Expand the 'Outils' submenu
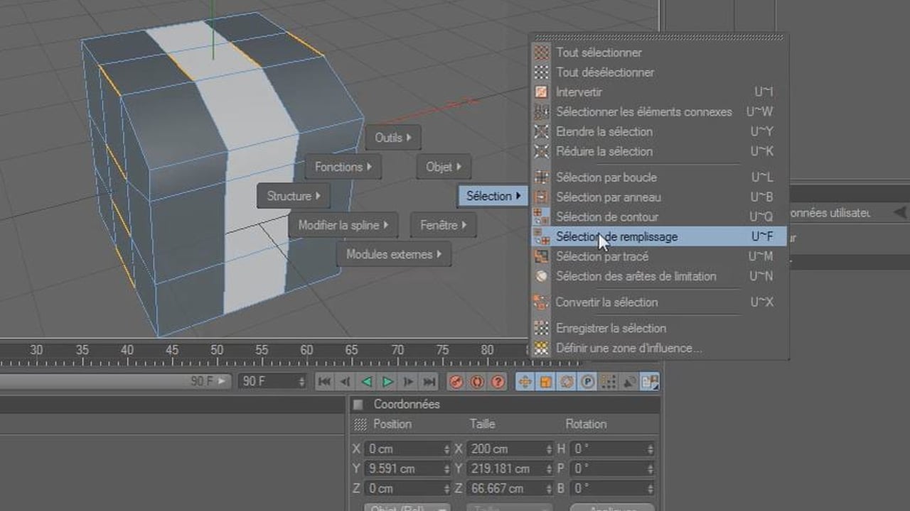This screenshot has width=910, height=511. coord(393,138)
